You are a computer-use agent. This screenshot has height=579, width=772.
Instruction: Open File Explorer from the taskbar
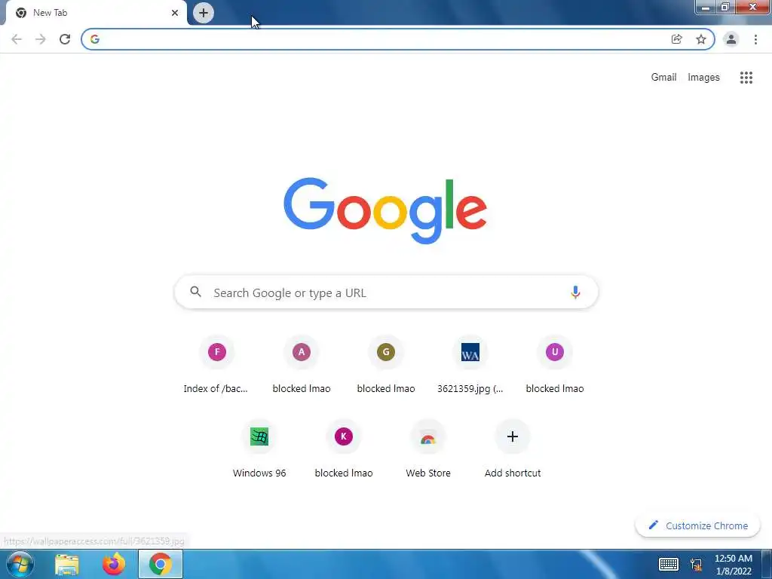67,564
